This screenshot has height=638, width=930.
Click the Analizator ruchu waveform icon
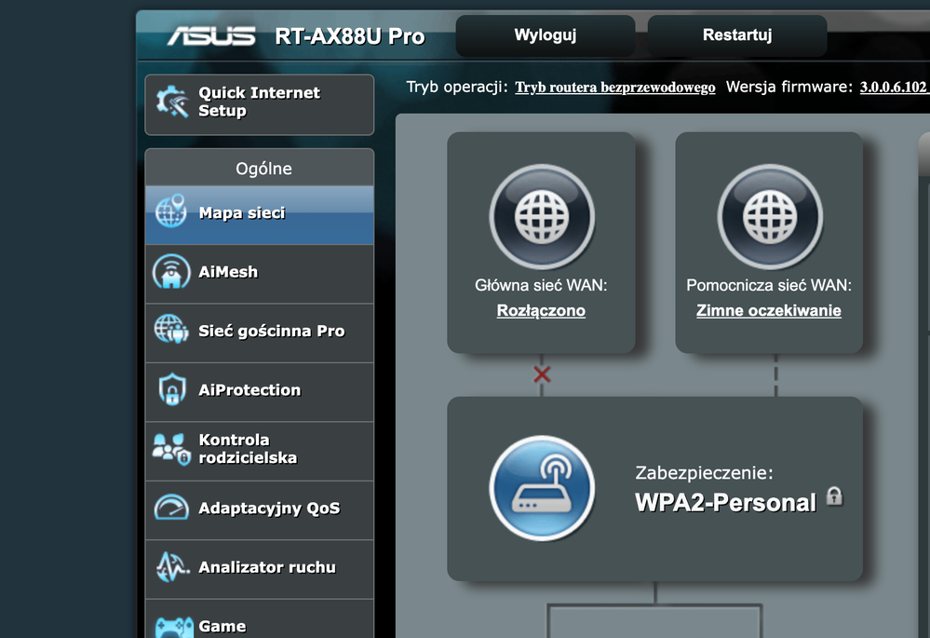(x=172, y=567)
